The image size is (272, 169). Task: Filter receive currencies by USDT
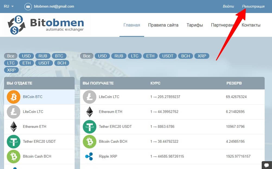[x=168, y=56]
